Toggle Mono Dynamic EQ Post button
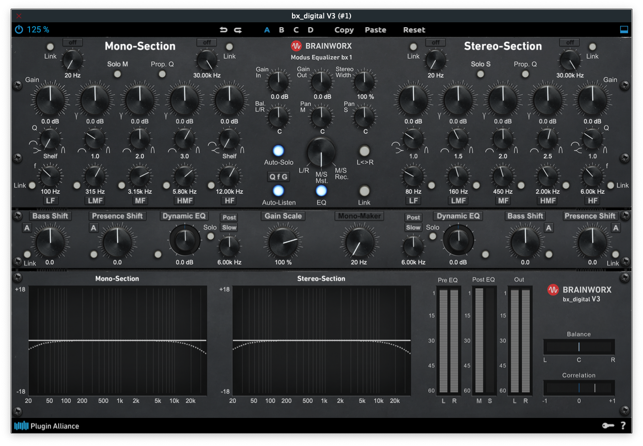The height and width of the screenshot is (446, 643). 229,217
